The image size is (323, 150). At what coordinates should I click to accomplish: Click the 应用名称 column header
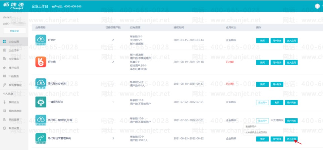pyautogui.click(x=40, y=27)
